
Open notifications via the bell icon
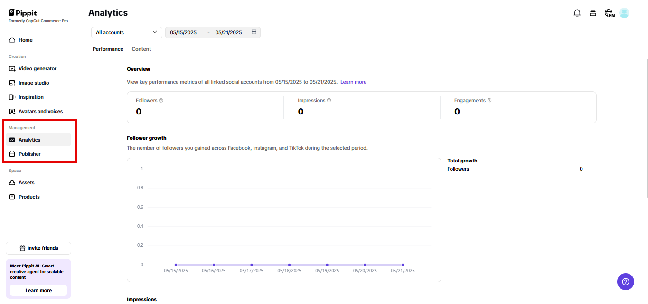pyautogui.click(x=577, y=13)
